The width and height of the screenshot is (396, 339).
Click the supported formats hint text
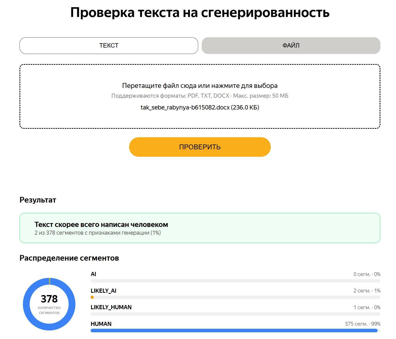click(200, 96)
